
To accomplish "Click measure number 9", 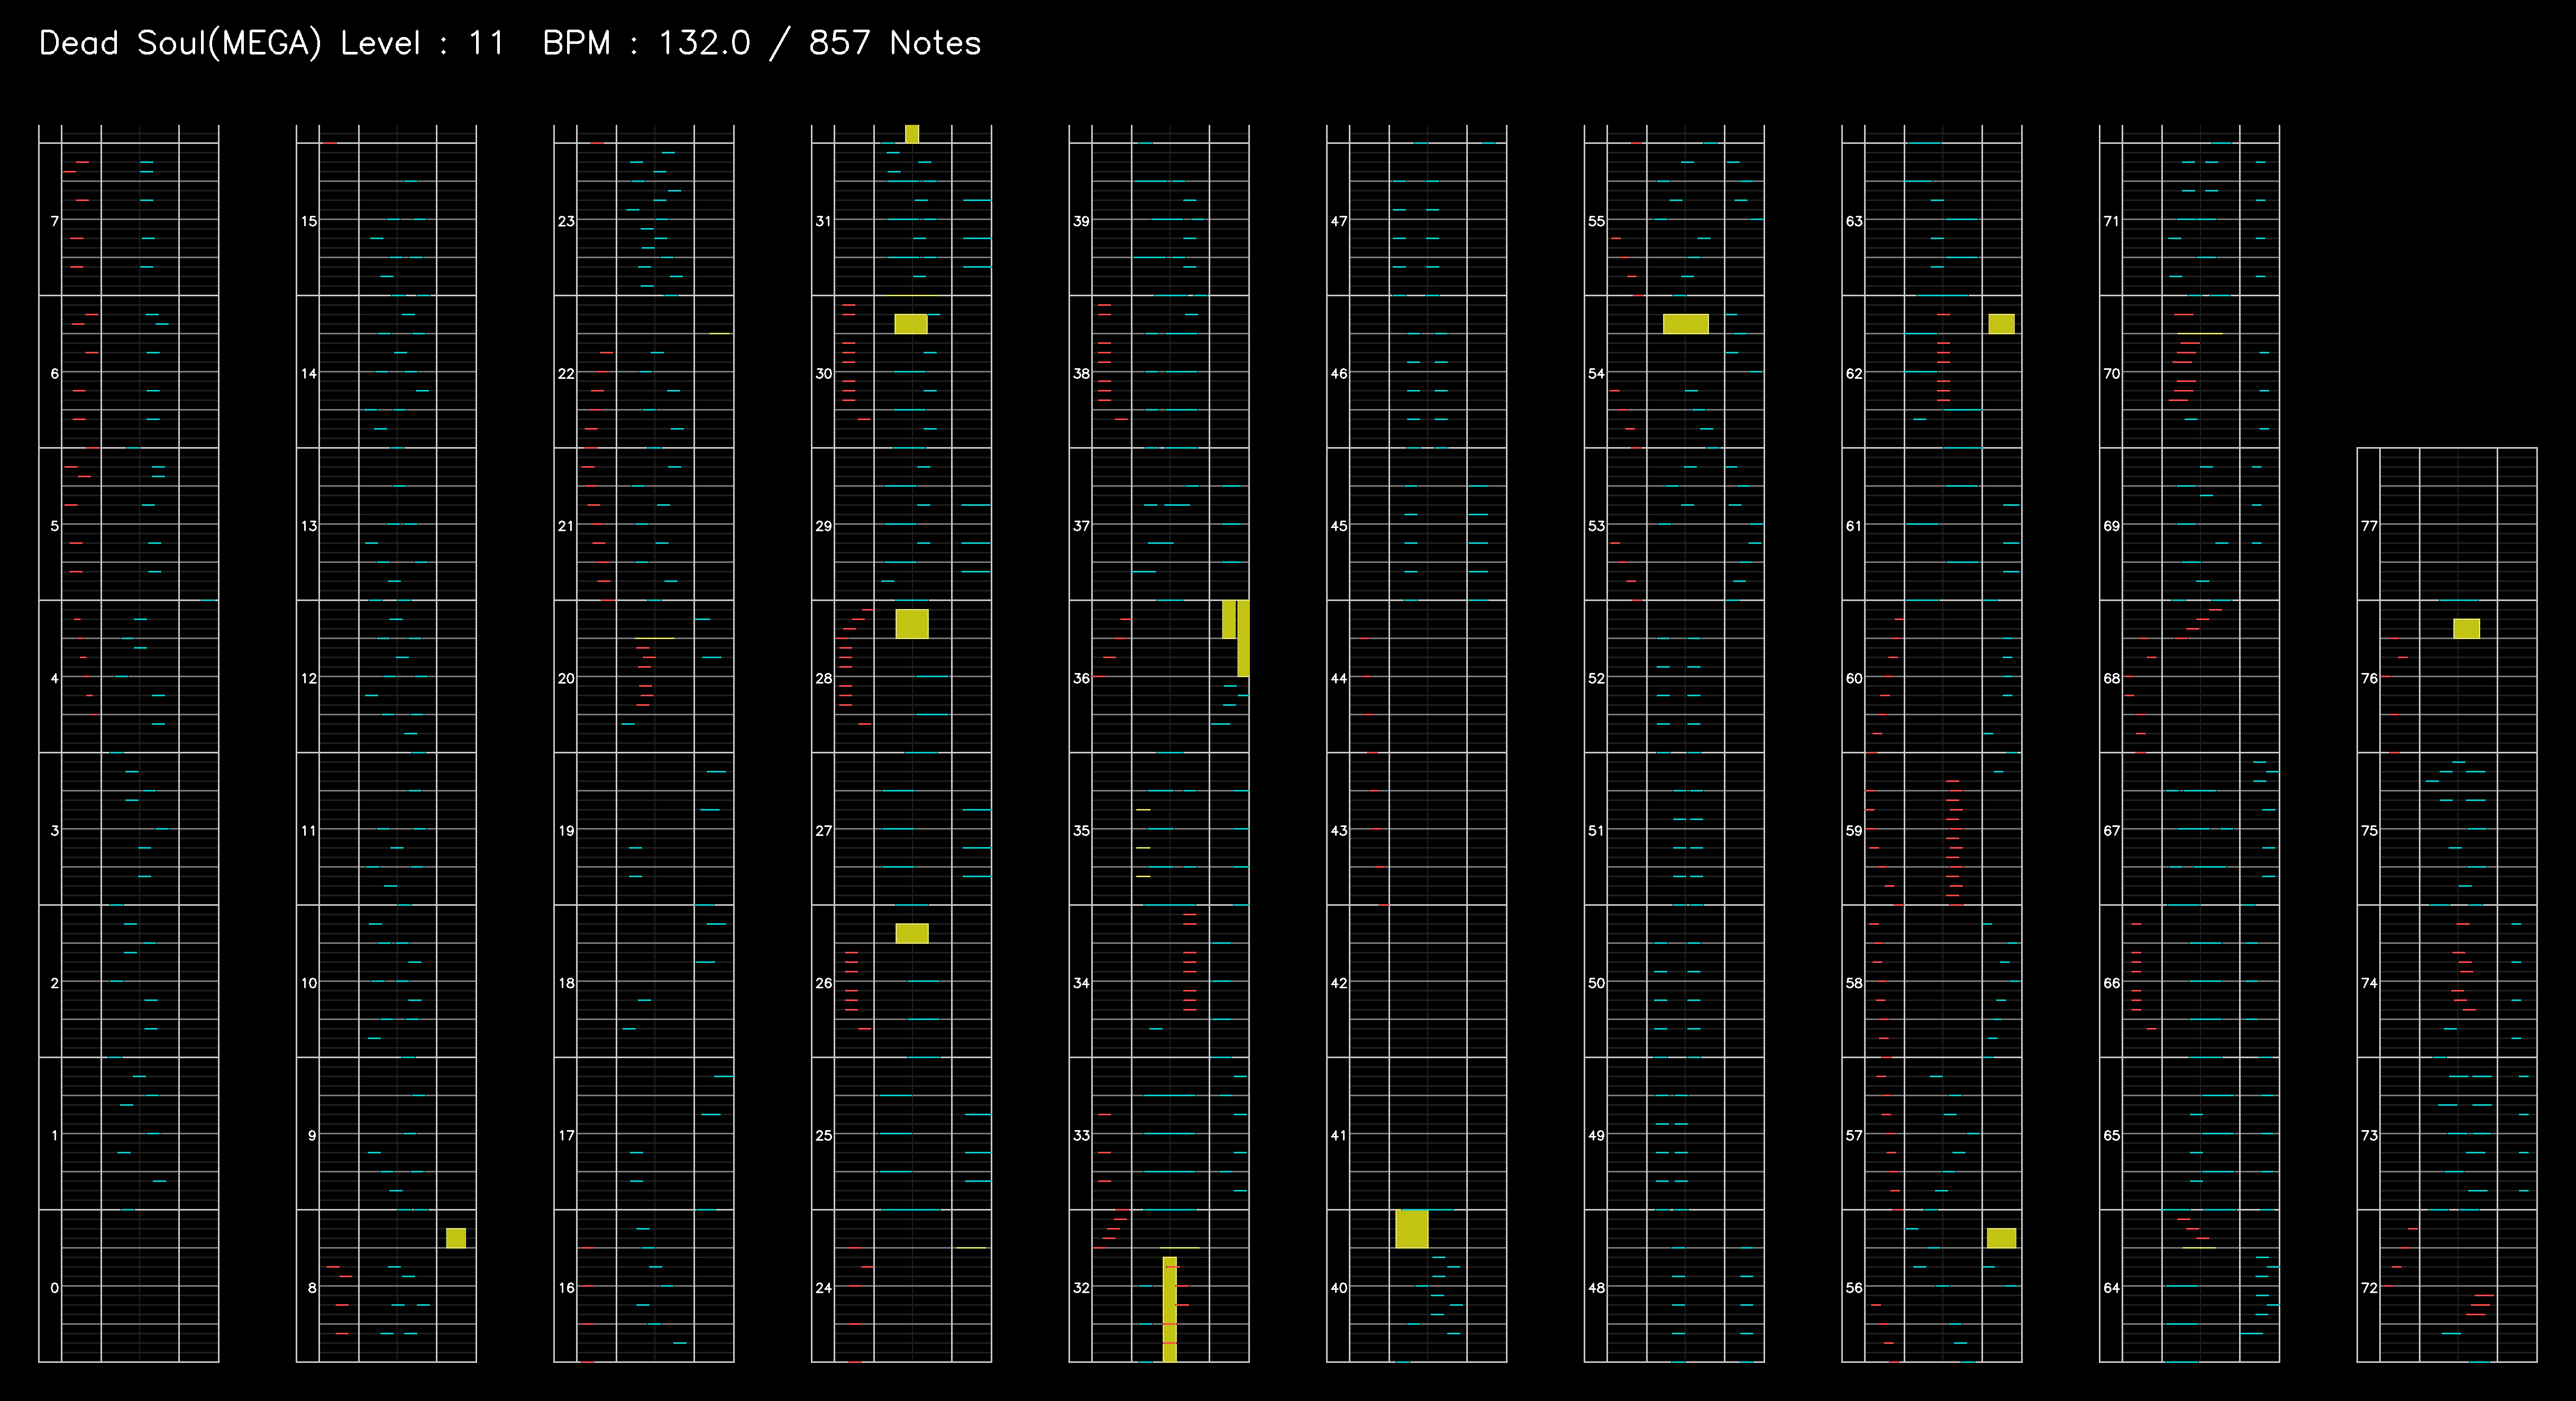I will coord(312,1135).
